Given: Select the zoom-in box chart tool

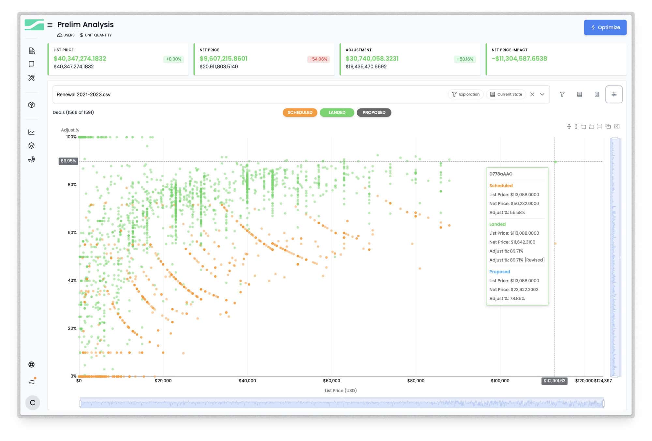Looking at the screenshot, I should [584, 126].
